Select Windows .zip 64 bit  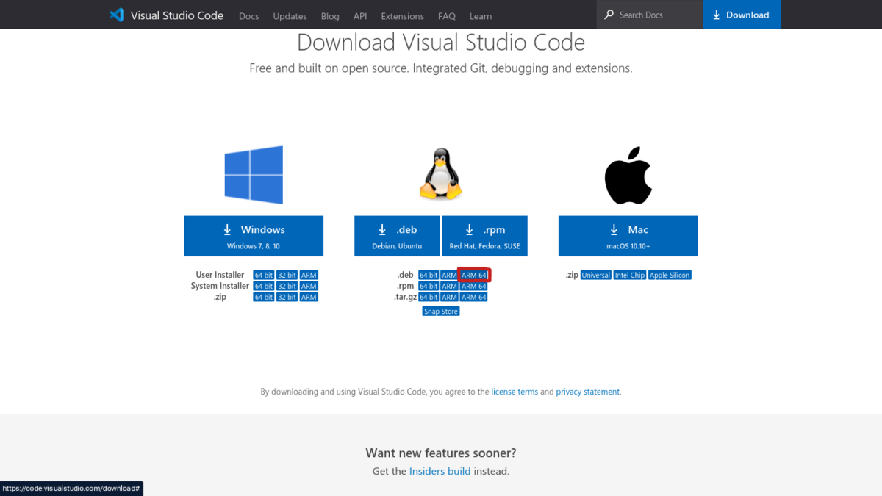tap(264, 298)
